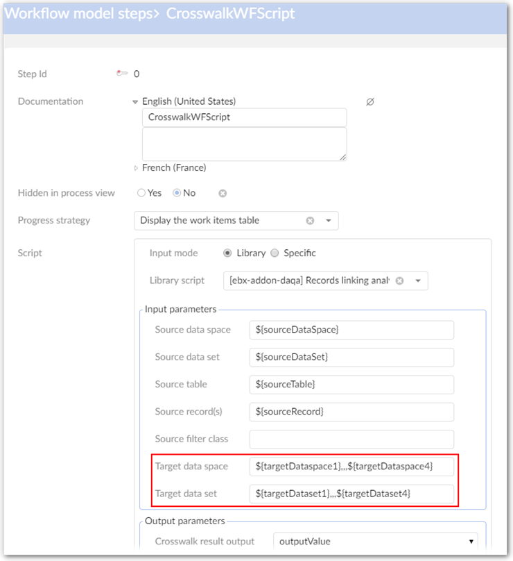Open the Crosswalk result output dropdown
The image size is (513, 561).
pyautogui.click(x=375, y=541)
